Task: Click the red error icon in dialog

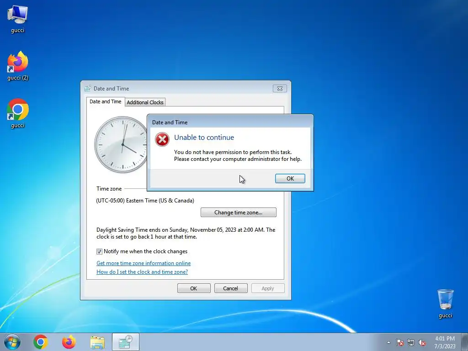Action: [x=162, y=139]
